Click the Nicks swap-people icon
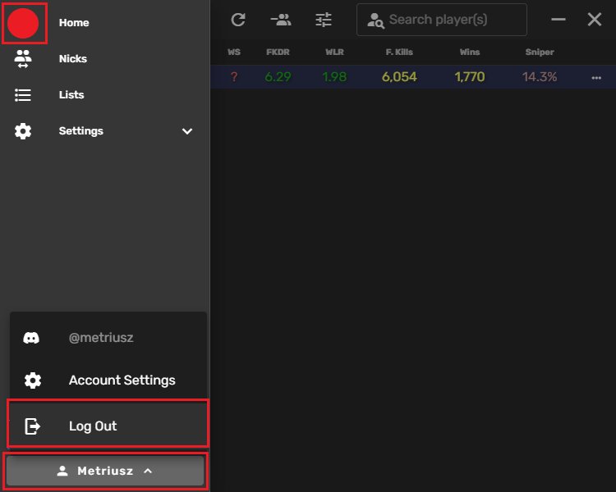Screen dimensions: 616x492 pyautogui.click(x=23, y=59)
